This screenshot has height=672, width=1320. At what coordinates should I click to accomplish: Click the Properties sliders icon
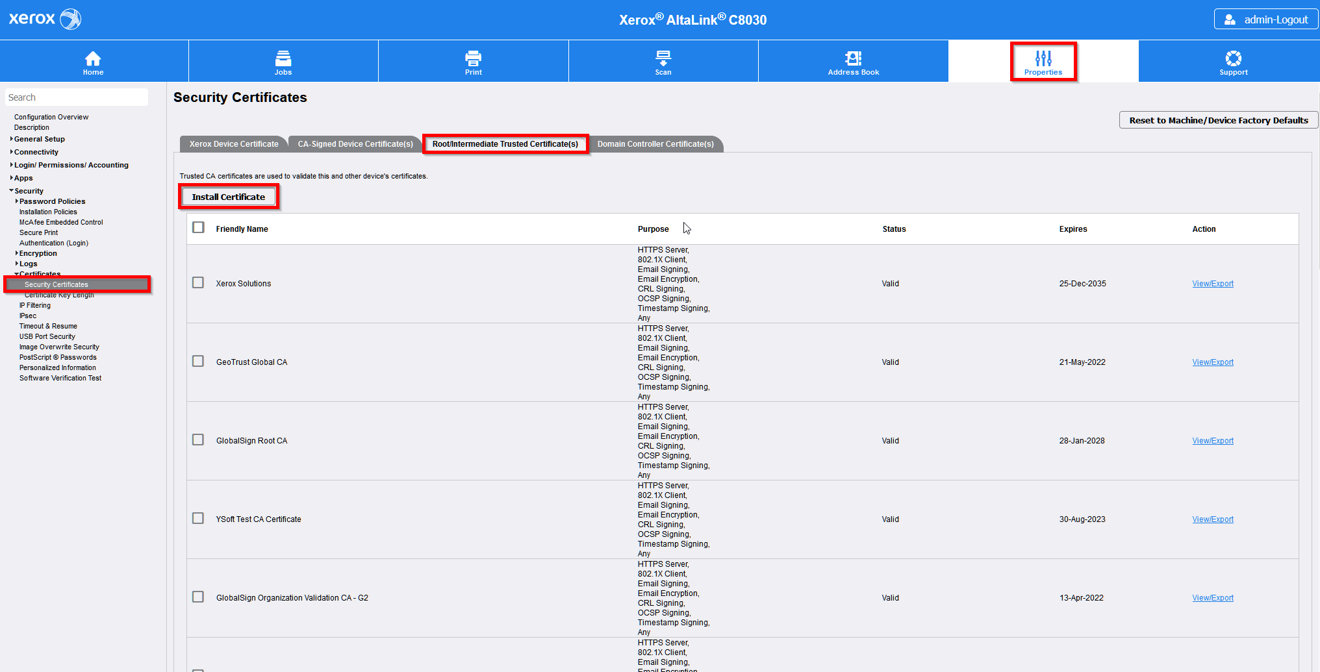click(1043, 59)
